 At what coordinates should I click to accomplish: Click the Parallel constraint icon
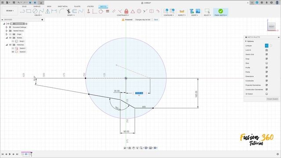114,11
